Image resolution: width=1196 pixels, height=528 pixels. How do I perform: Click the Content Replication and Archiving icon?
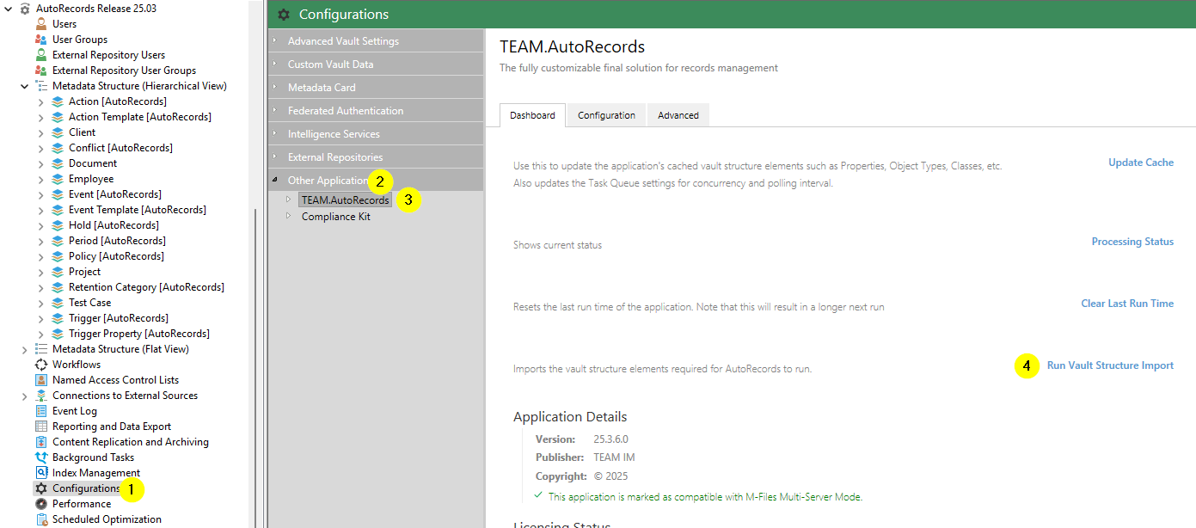41,442
